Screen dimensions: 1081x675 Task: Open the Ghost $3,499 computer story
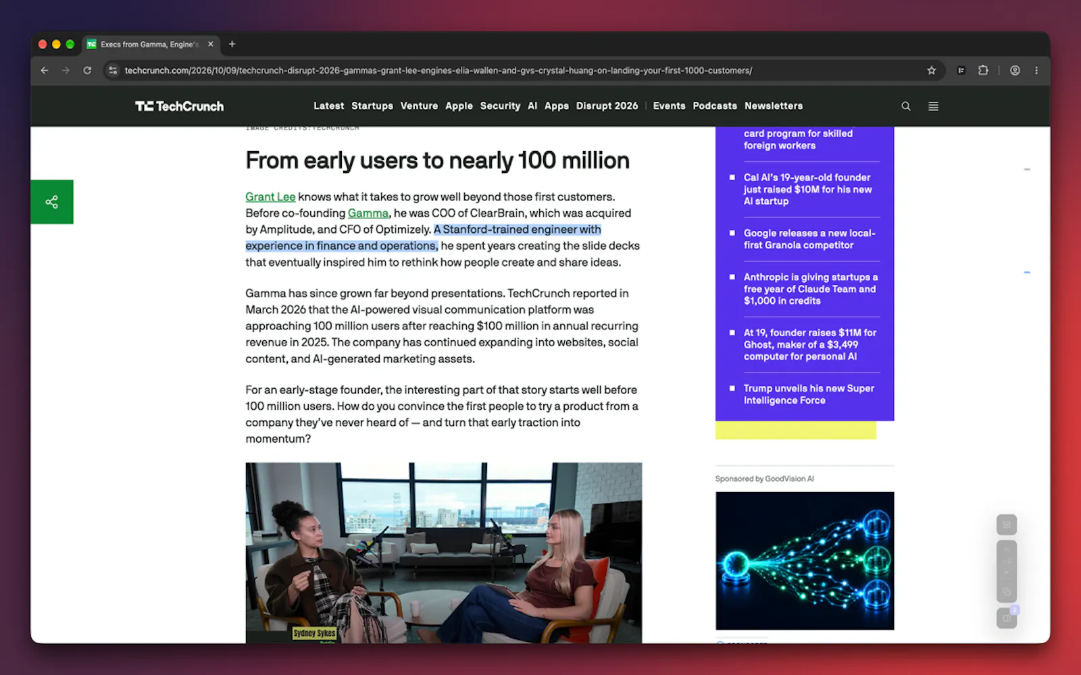coord(810,344)
